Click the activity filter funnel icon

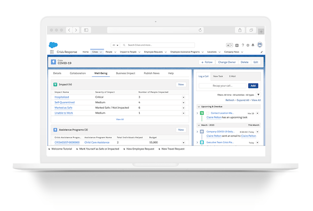click(x=258, y=95)
